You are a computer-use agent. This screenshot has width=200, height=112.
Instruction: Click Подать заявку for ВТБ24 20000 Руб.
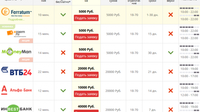point(86,75)
